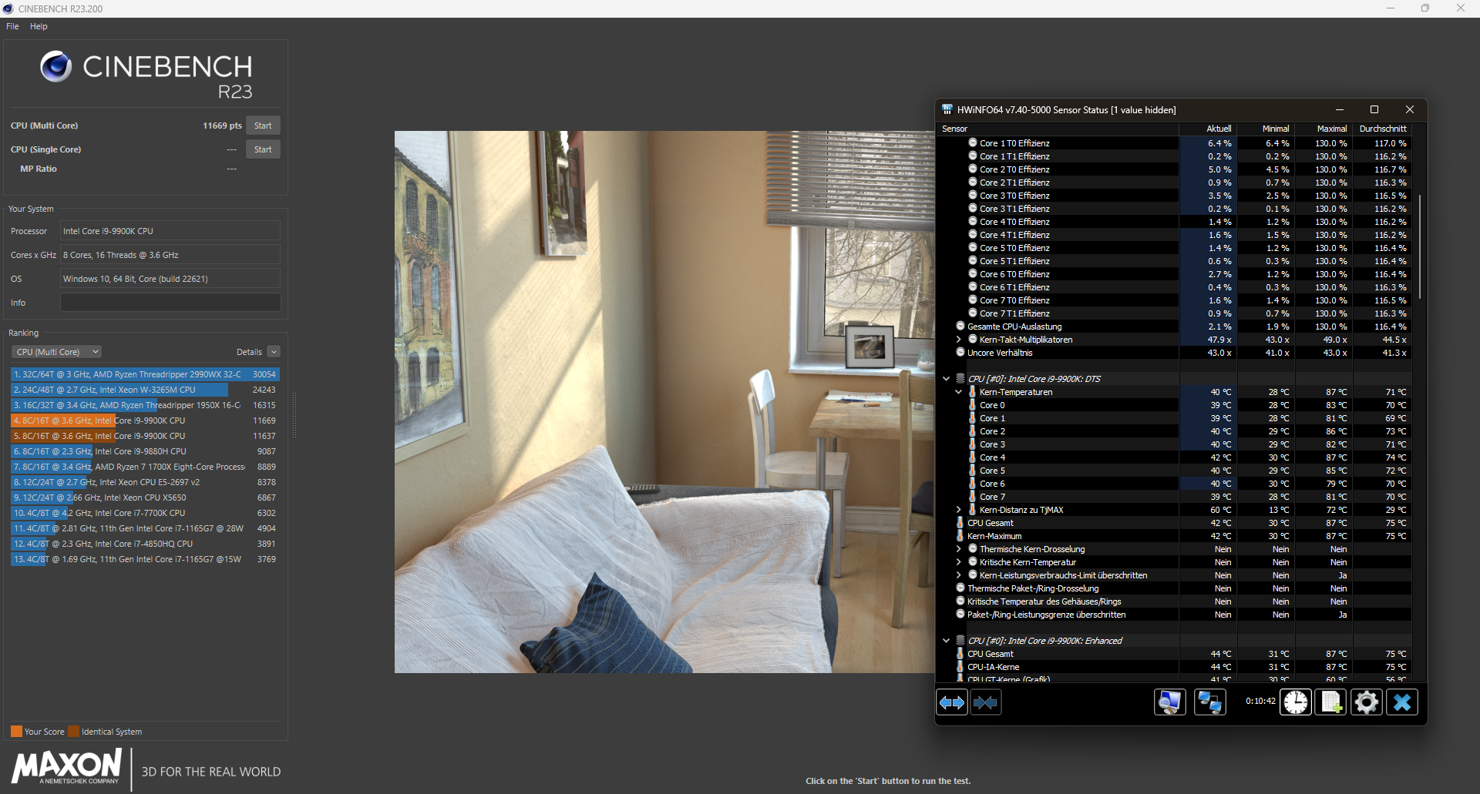Viewport: 1480px width, 794px height.
Task: Click HWiNFO collapse columns arrows icon
Action: (986, 702)
